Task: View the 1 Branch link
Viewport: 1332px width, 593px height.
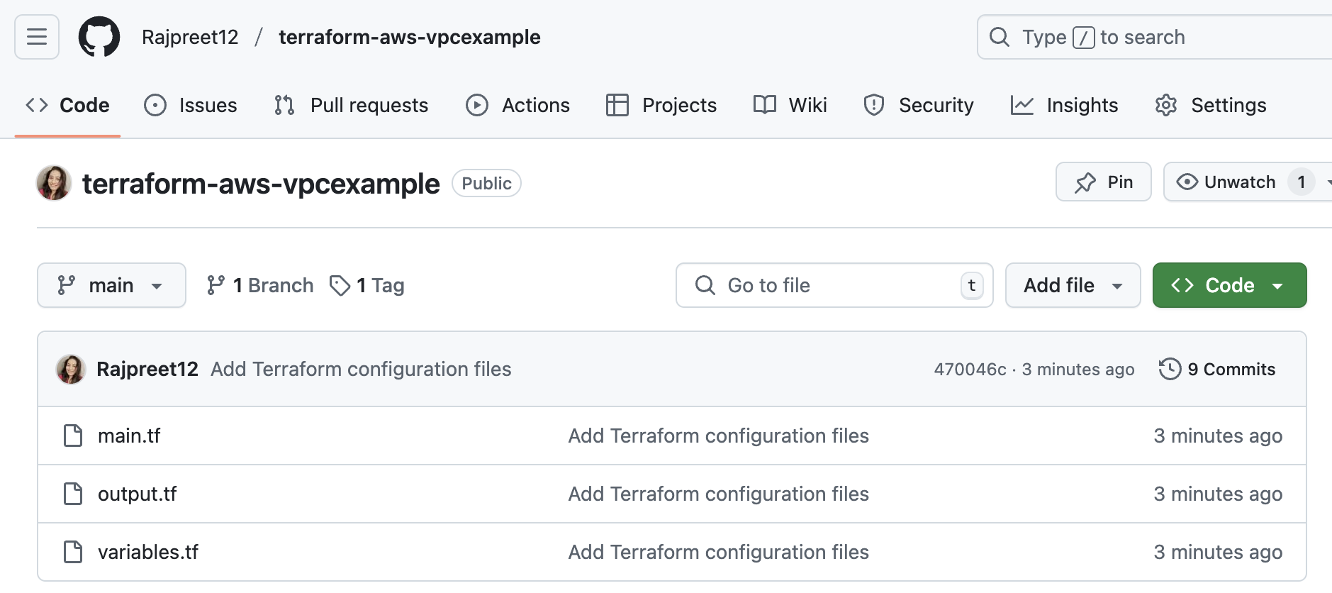Action: [259, 285]
